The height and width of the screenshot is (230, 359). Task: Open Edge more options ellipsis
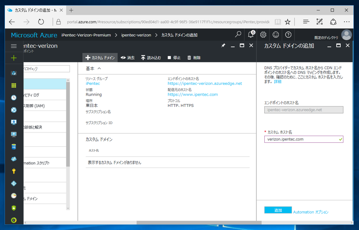coord(346,22)
